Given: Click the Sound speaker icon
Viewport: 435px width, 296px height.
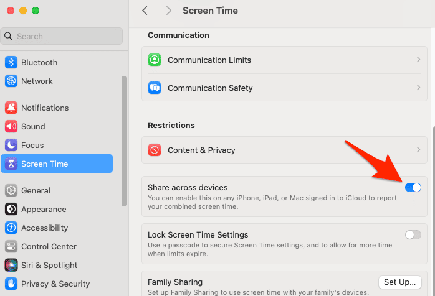Looking at the screenshot, I should (x=11, y=126).
